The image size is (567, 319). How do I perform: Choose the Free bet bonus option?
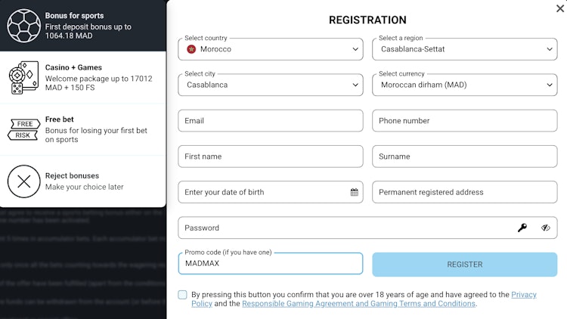pyautogui.click(x=91, y=129)
